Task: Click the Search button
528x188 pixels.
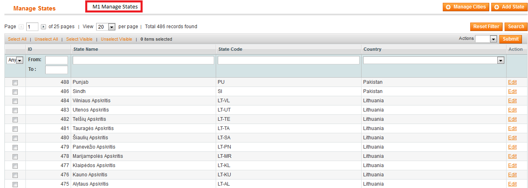Action: [x=516, y=27]
